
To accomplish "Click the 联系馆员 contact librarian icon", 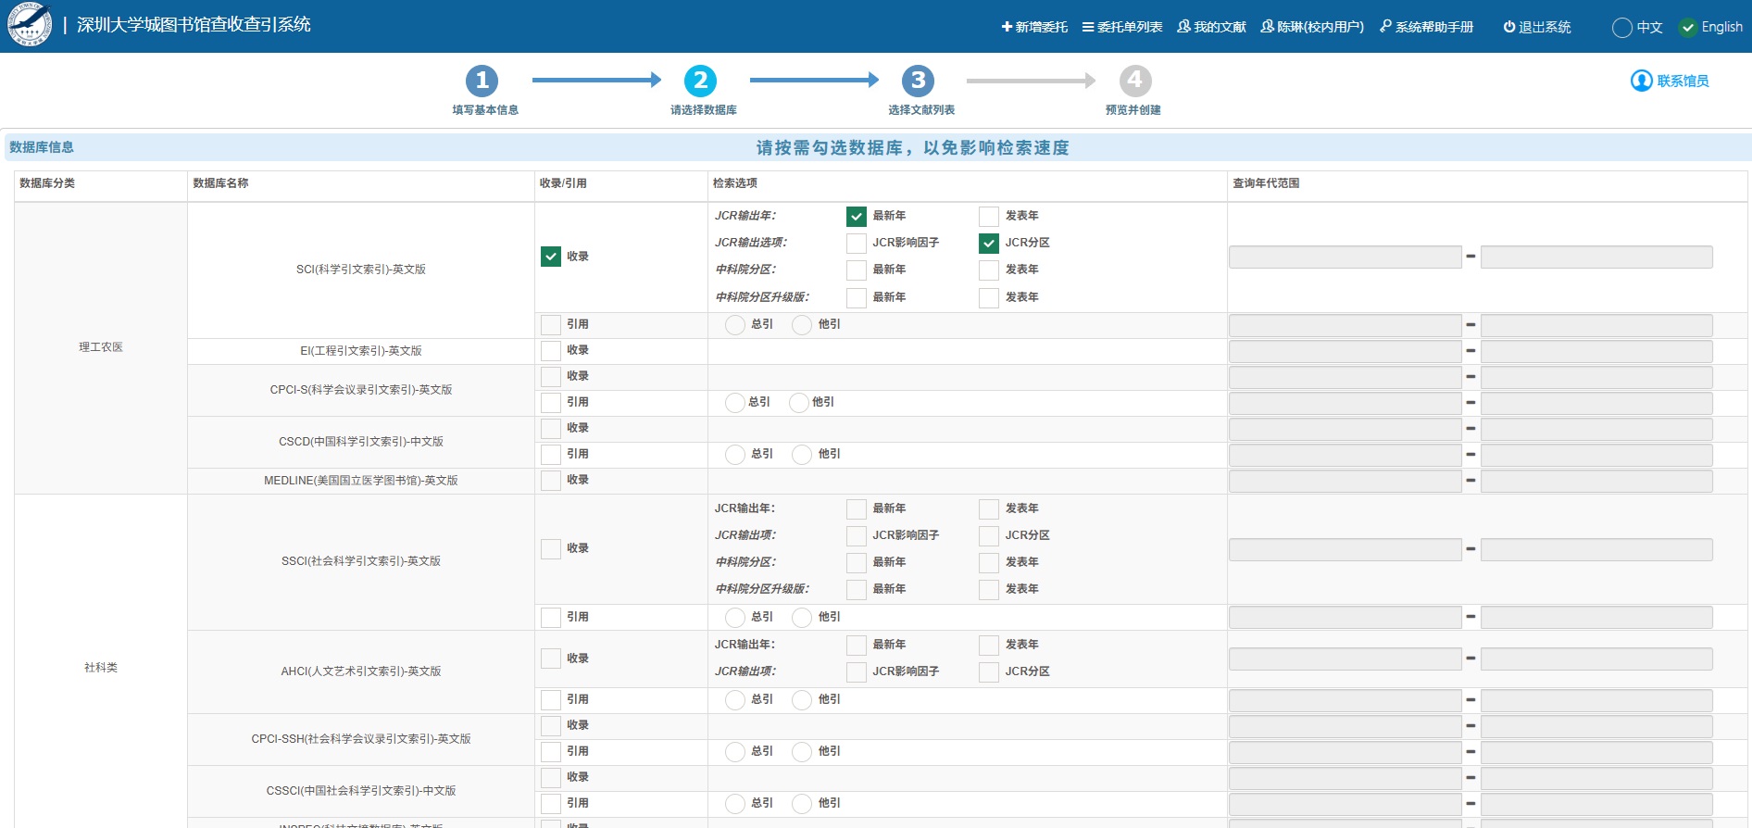I will point(1641,81).
